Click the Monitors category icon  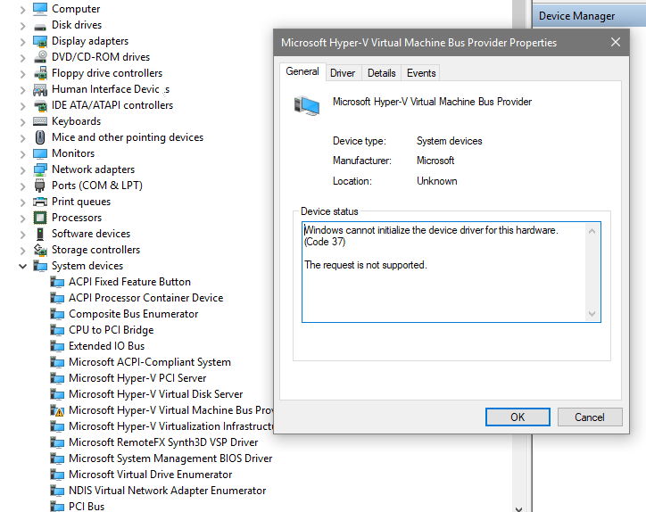pyautogui.click(x=40, y=153)
